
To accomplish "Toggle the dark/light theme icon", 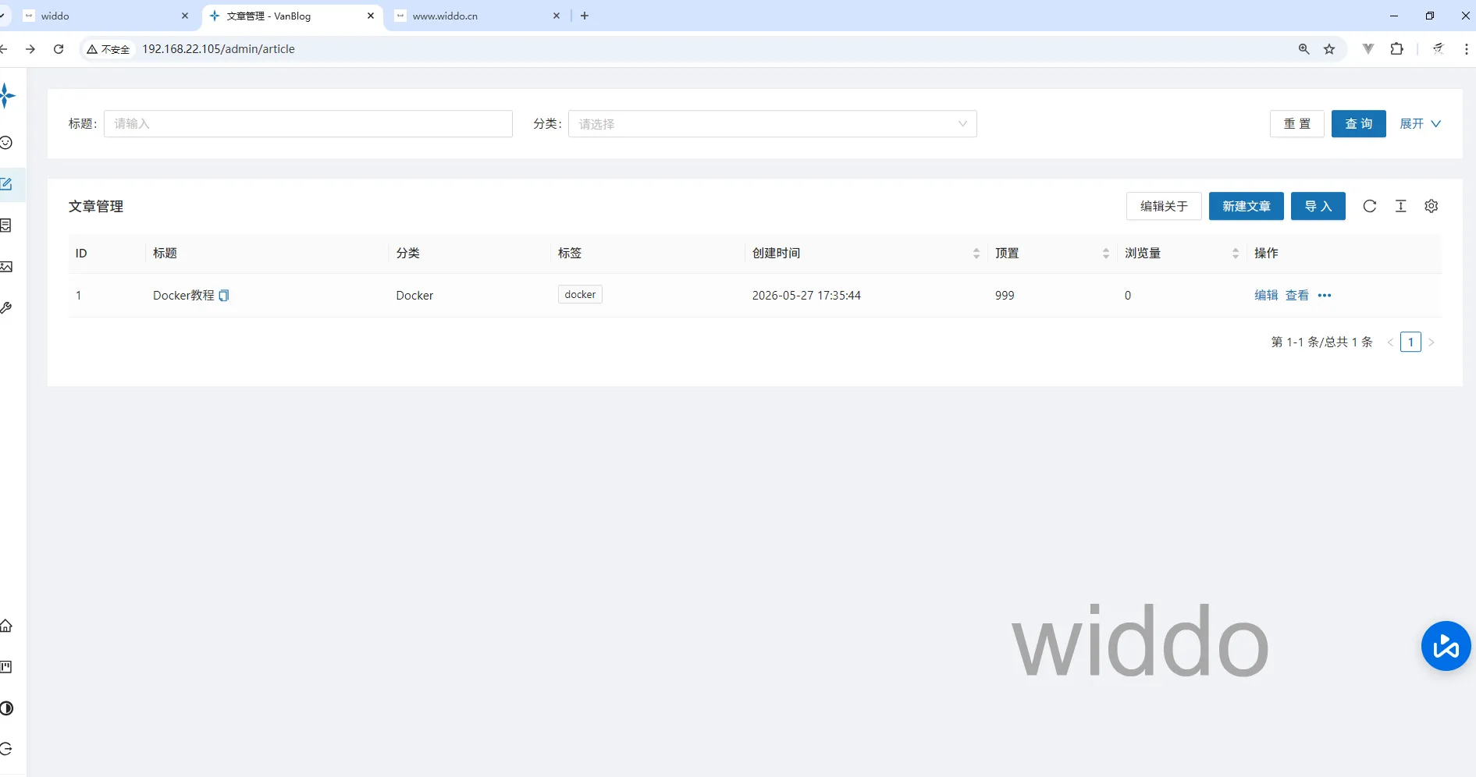I will (x=6, y=708).
